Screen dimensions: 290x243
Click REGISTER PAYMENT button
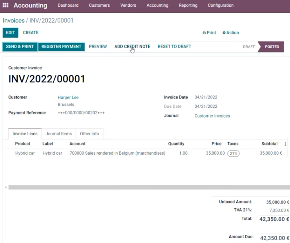click(61, 46)
